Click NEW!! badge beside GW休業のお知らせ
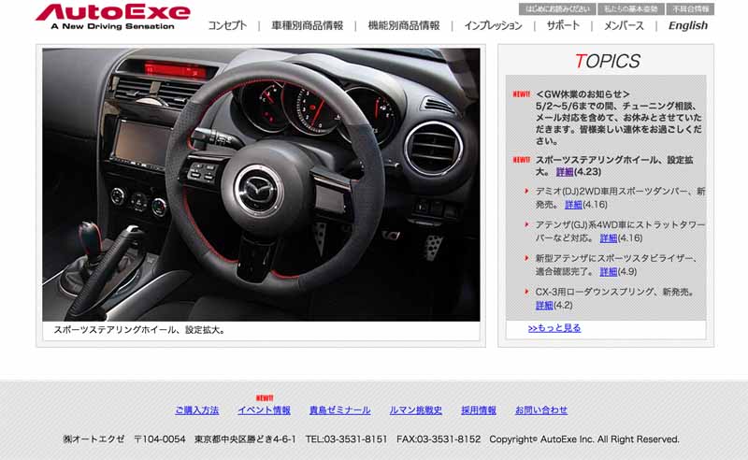The height and width of the screenshot is (460, 748). click(522, 94)
